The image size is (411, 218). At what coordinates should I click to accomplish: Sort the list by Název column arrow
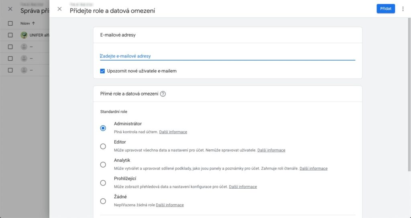(33, 23)
